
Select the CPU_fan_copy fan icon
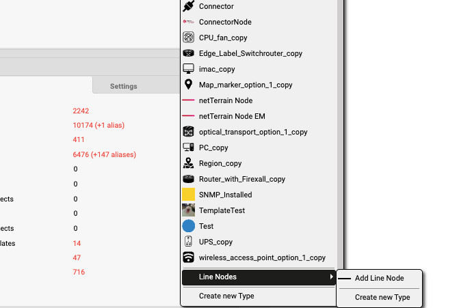189,38
